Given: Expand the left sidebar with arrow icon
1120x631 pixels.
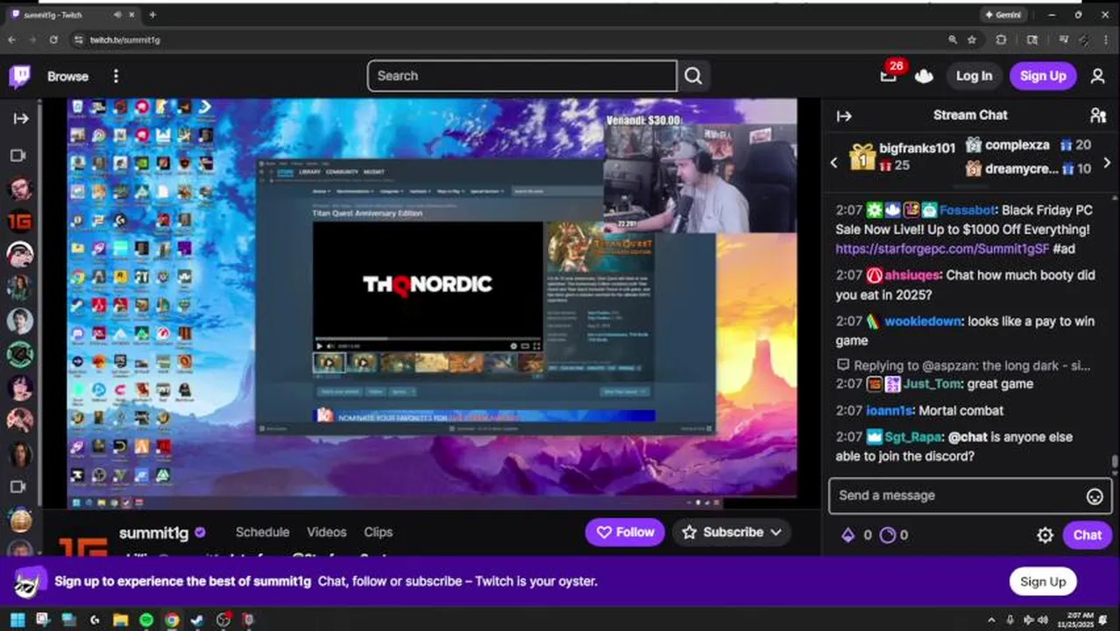Looking at the screenshot, I should pos(21,118).
